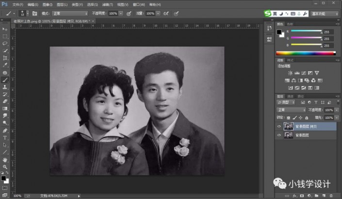Image resolution: width=342 pixels, height=199 pixels.
Task: Switch to the 色板 tab
Action: coord(290,24)
